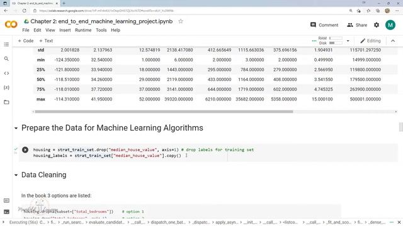This screenshot has height=226, width=403.
Task: Open a new browser tab with the plus icon
Action: pyautogui.click(x=64, y=3)
